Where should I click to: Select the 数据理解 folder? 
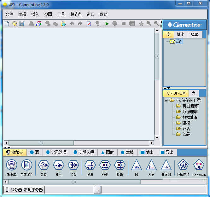tap(187, 112)
